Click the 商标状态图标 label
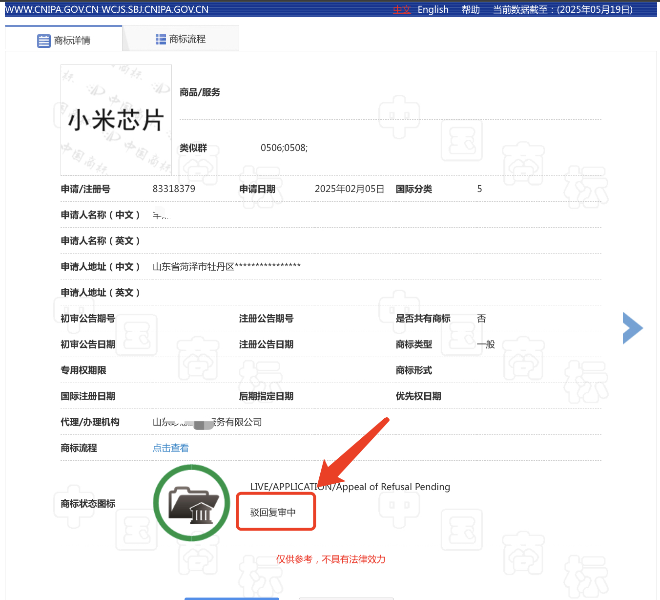The width and height of the screenshot is (660, 600). [88, 504]
